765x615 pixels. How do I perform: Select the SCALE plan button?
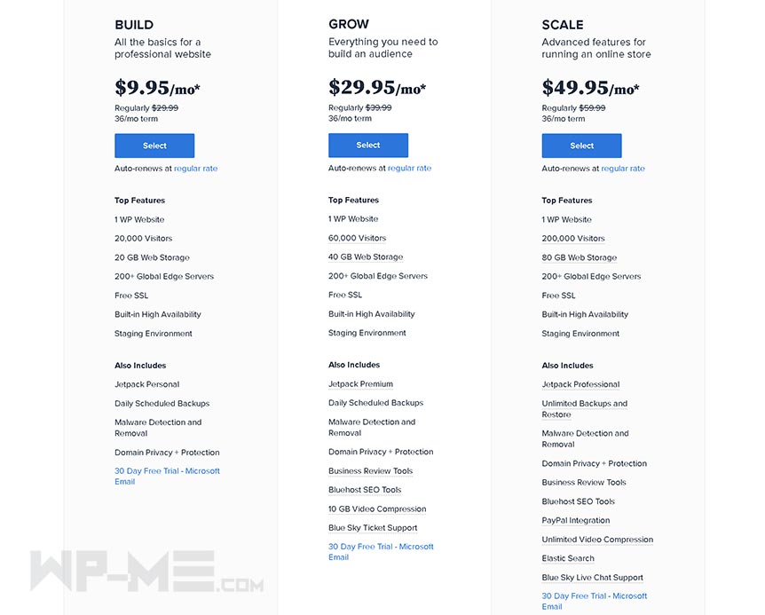coord(581,146)
